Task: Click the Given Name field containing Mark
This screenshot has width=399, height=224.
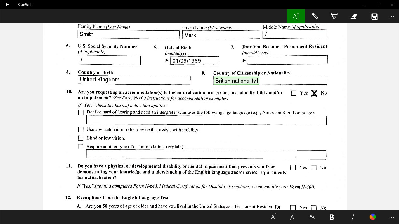Action: (x=221, y=35)
